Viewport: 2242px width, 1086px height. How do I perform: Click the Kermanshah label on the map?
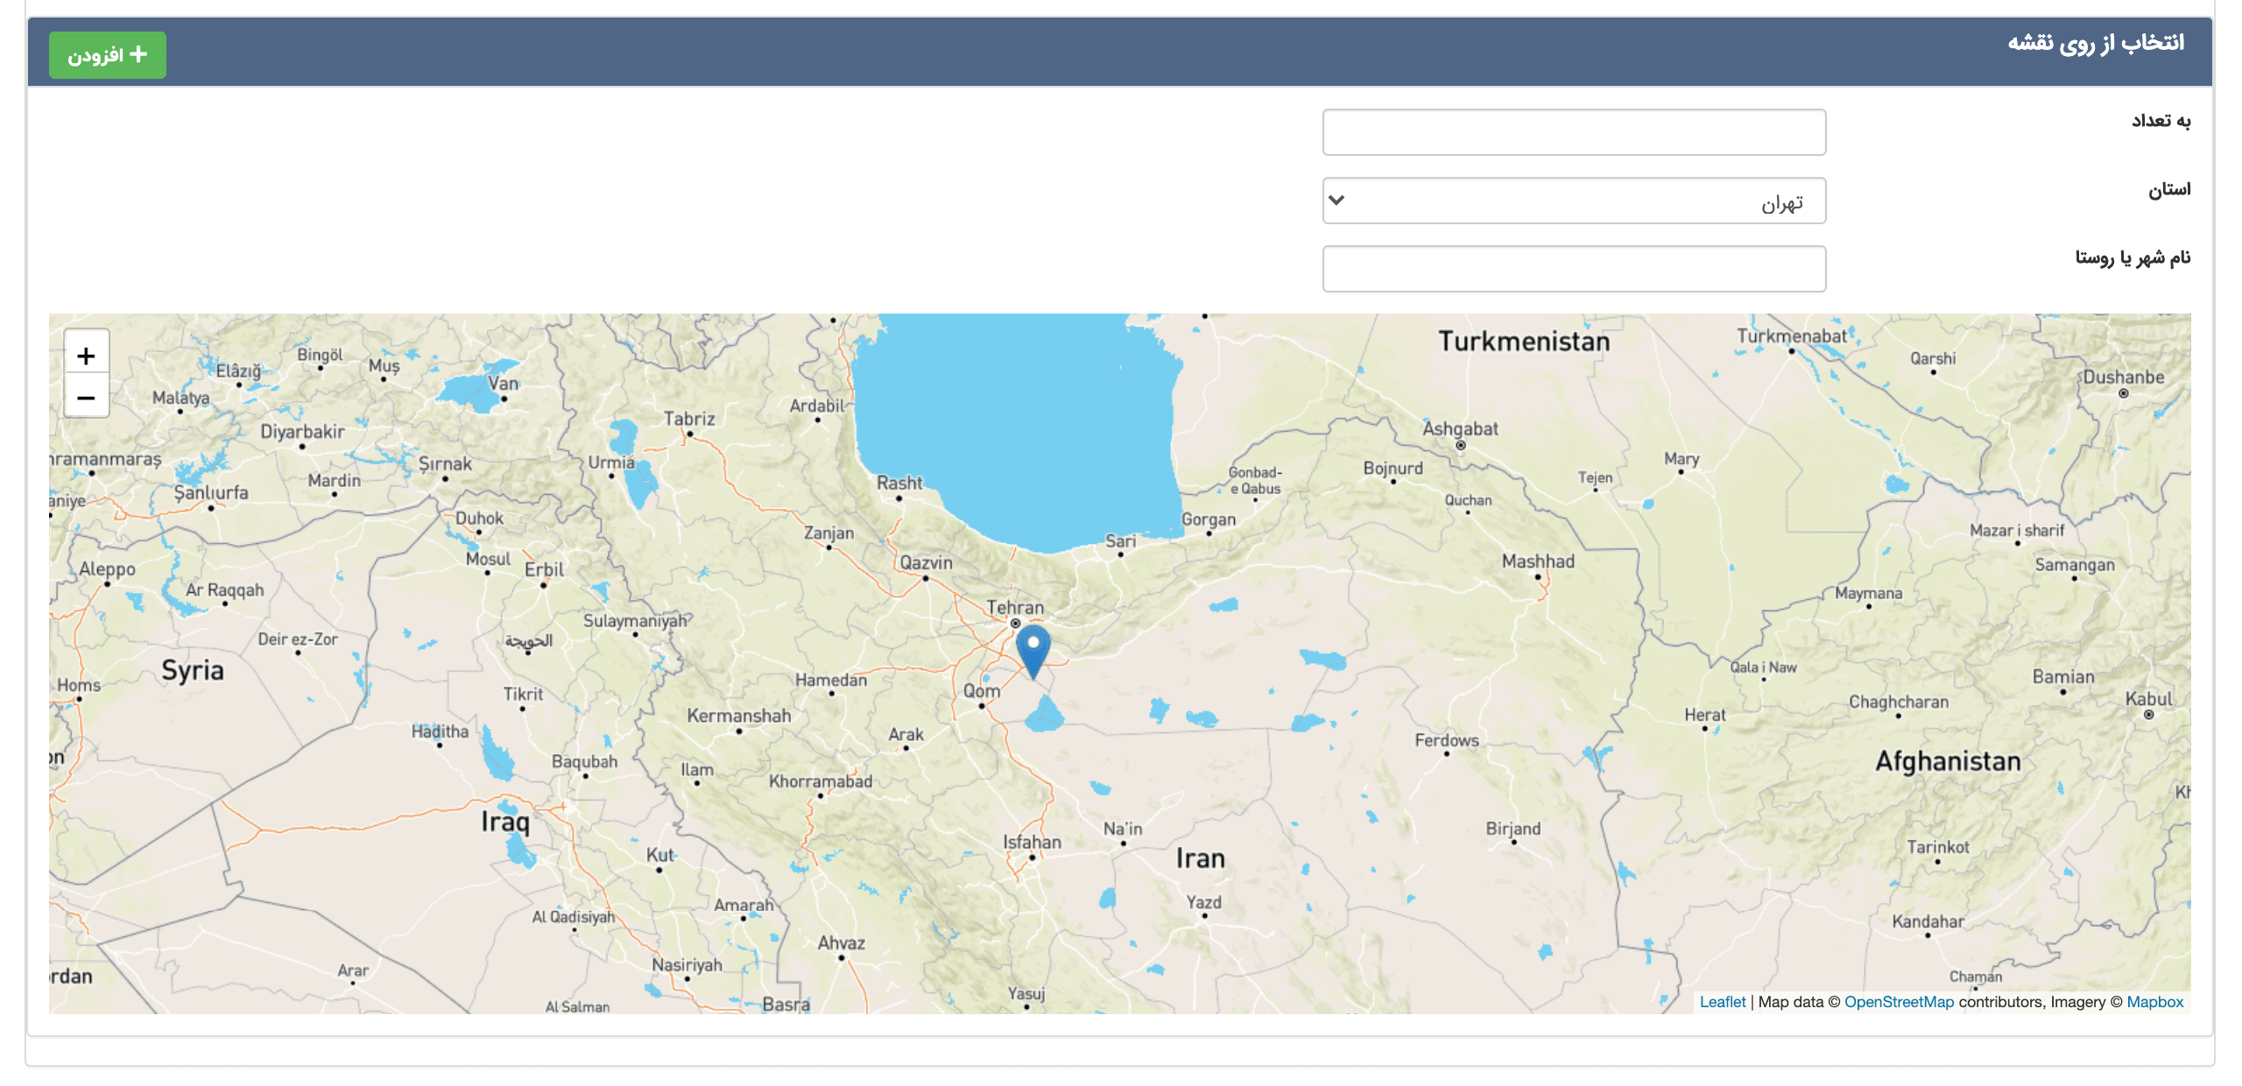tap(738, 716)
